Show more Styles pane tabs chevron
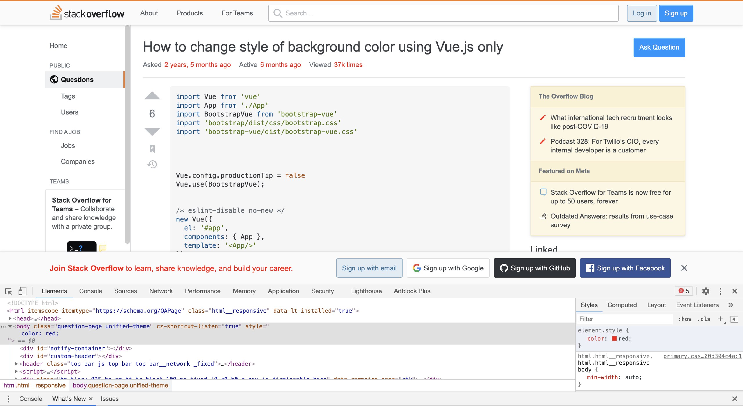The width and height of the screenshot is (743, 406). [731, 305]
